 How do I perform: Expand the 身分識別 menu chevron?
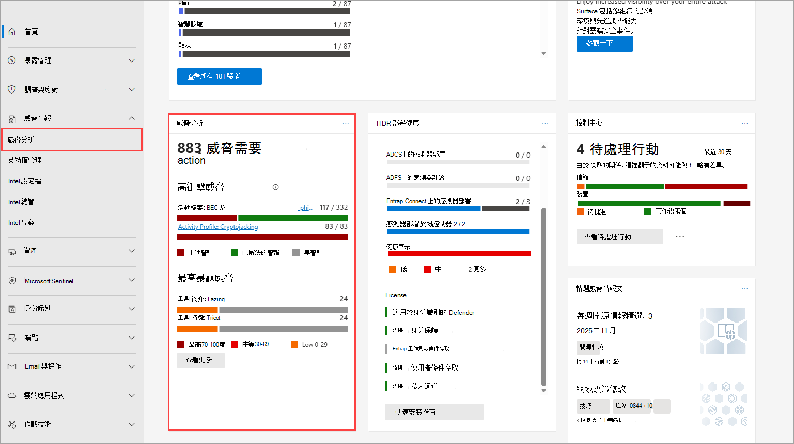click(x=132, y=309)
